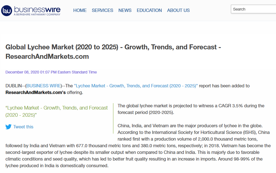Open the blue Lychee Market report link
The image size is (276, 173).
(136, 86)
